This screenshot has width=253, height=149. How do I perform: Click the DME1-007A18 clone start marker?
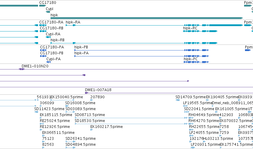pyautogui.click(x=87, y=93)
